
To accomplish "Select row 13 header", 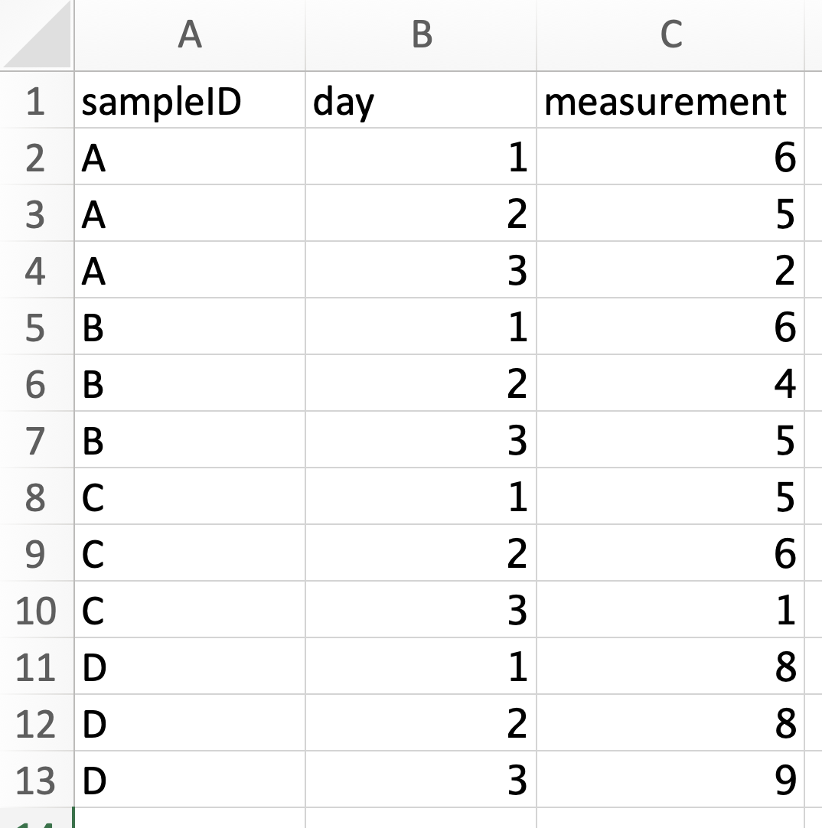I will click(36, 781).
